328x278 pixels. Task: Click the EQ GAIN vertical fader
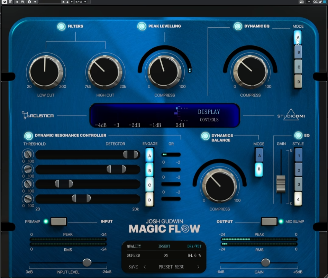point(281,184)
